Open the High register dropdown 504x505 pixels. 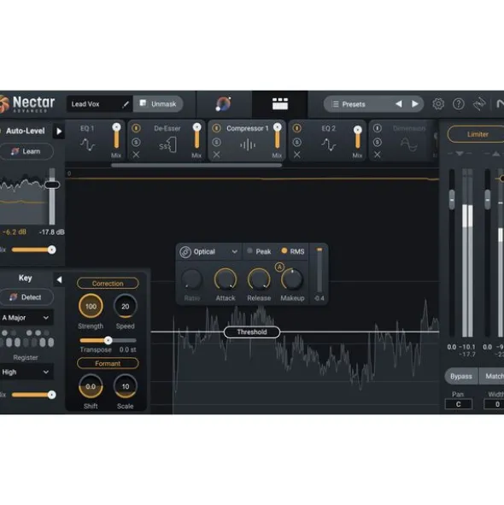(x=26, y=373)
